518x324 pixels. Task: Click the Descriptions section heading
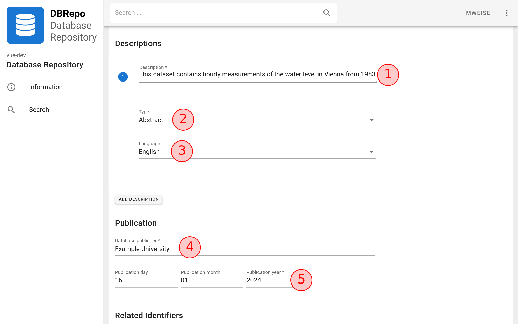tap(138, 44)
